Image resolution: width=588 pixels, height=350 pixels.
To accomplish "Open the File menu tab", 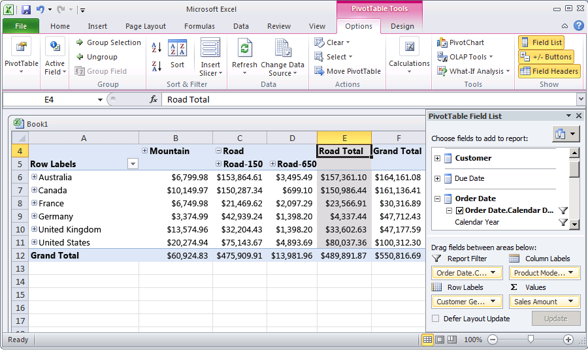I will coord(20,26).
